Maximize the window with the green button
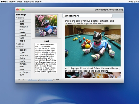 [x=23, y=10]
